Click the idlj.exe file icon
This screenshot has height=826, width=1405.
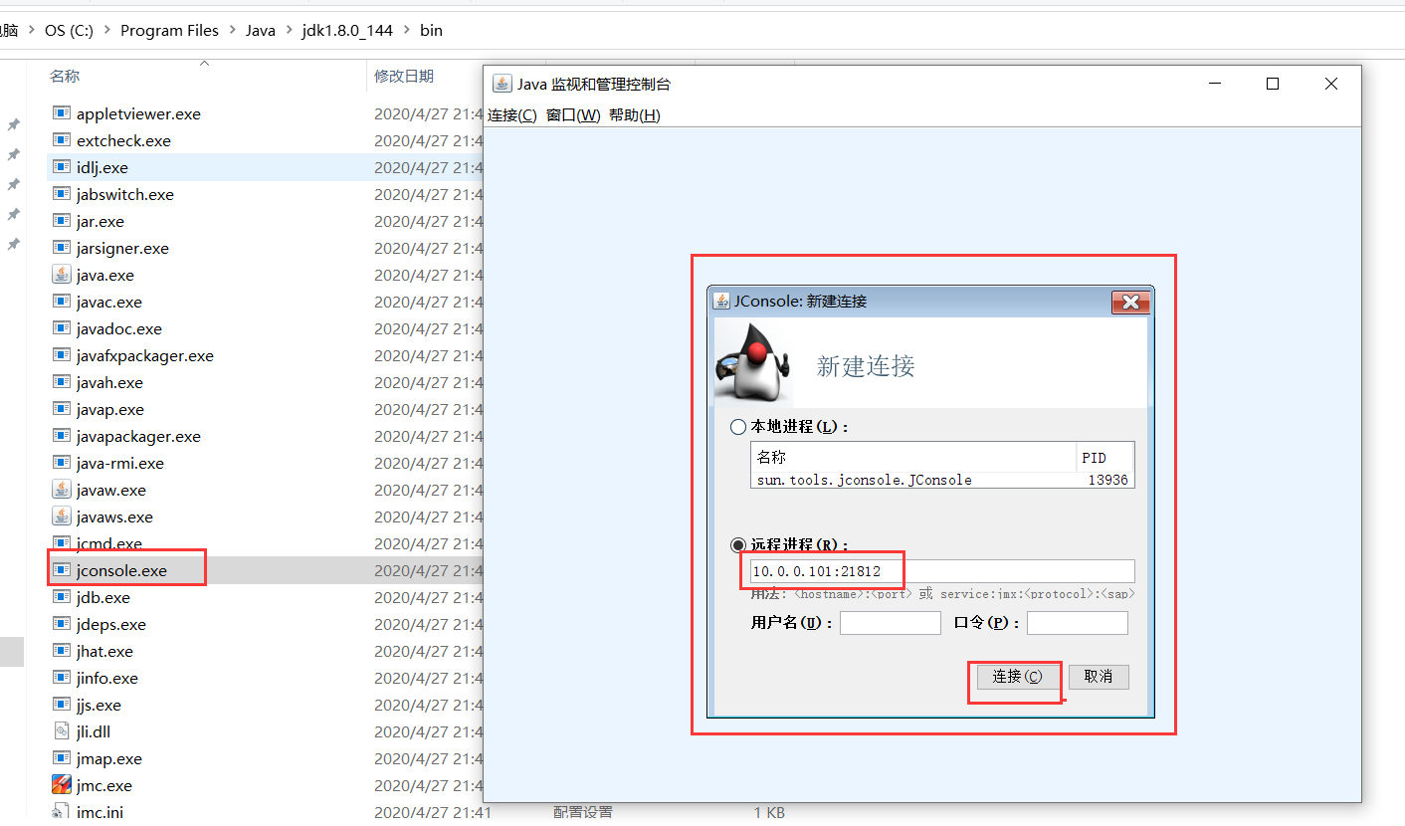click(x=62, y=167)
